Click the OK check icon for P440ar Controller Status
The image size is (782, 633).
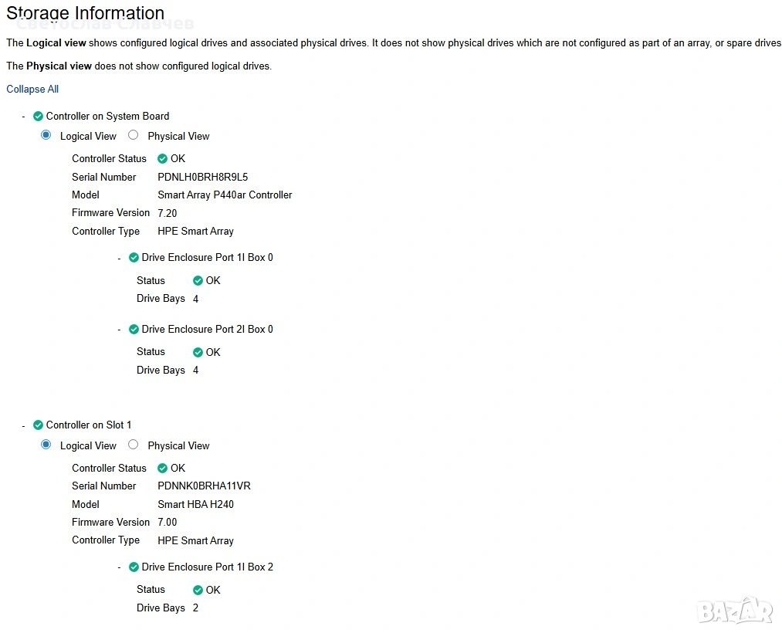click(x=162, y=159)
